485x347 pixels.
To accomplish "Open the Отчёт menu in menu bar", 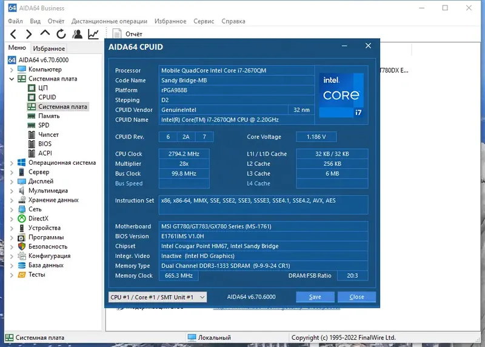I will (56, 21).
